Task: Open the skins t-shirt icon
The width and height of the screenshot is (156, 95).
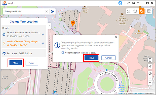Action: (x=128, y=3)
